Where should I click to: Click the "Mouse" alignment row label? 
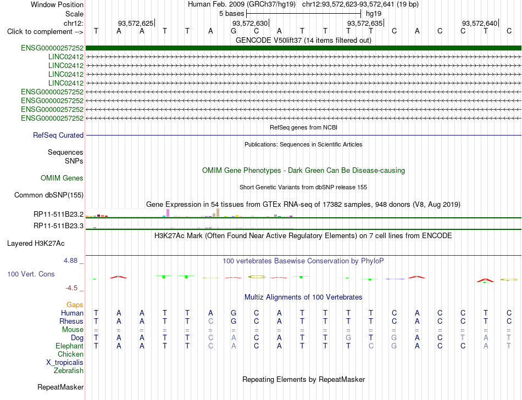click(x=73, y=330)
